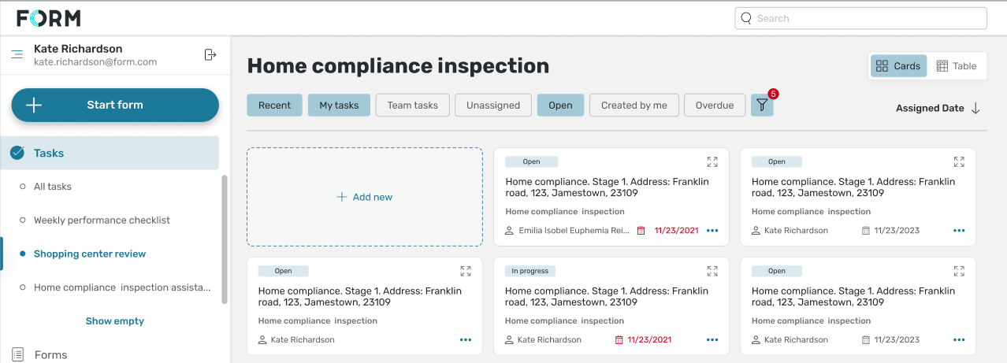1007x363 pixels.
Task: Expand the Emilia Isobel Euphemia card
Action: pos(712,162)
